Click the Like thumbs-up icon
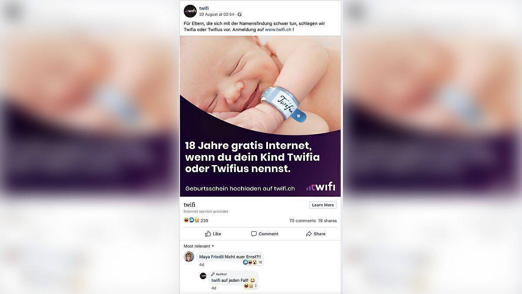The width and height of the screenshot is (522, 294). click(x=208, y=234)
